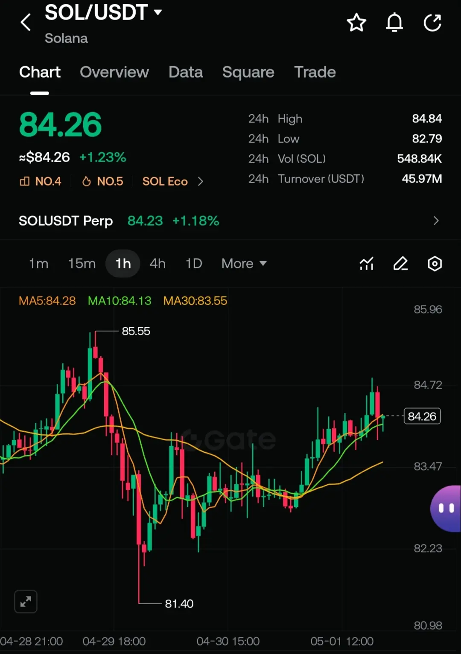The height and width of the screenshot is (654, 461).
Task: Open the drawing pencil tool
Action: pos(401,264)
